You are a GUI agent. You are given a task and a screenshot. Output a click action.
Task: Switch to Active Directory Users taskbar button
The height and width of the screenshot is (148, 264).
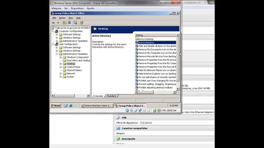(x=97, y=106)
